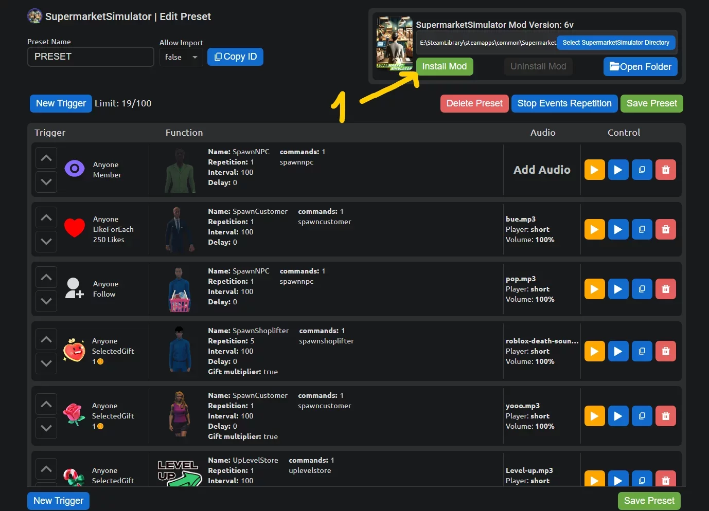Screen dimensions: 709x511
Task: Duplicate the Anyone Follow trigger
Action: click(642, 289)
